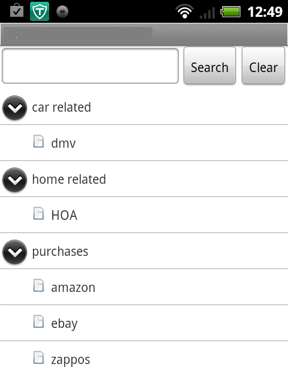Collapse the purchases group chevron

tap(14, 252)
